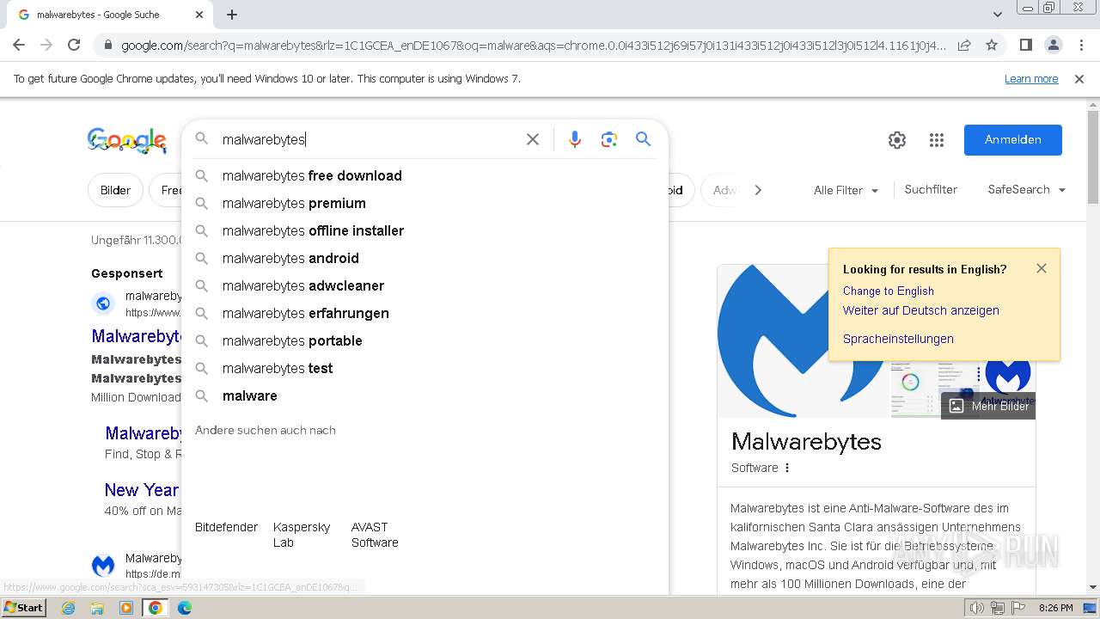The width and height of the screenshot is (1100, 619).
Task: Dismiss the Chrome update notification bar
Action: [x=1079, y=79]
